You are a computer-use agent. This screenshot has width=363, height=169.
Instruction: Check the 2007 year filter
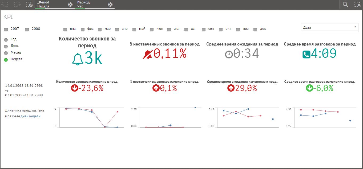point(6,29)
